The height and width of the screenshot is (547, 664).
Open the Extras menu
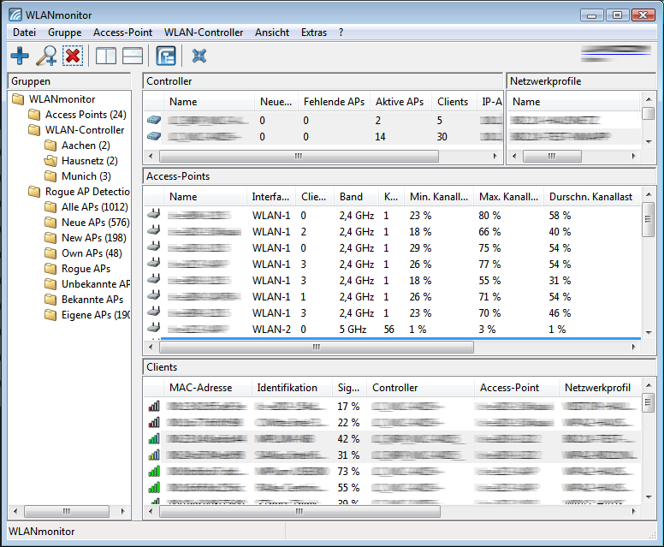[x=313, y=33]
